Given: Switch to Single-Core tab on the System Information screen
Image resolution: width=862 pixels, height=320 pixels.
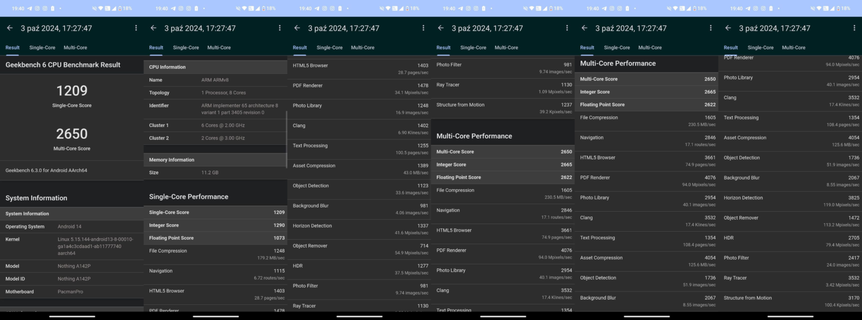Looking at the screenshot, I should (x=42, y=47).
